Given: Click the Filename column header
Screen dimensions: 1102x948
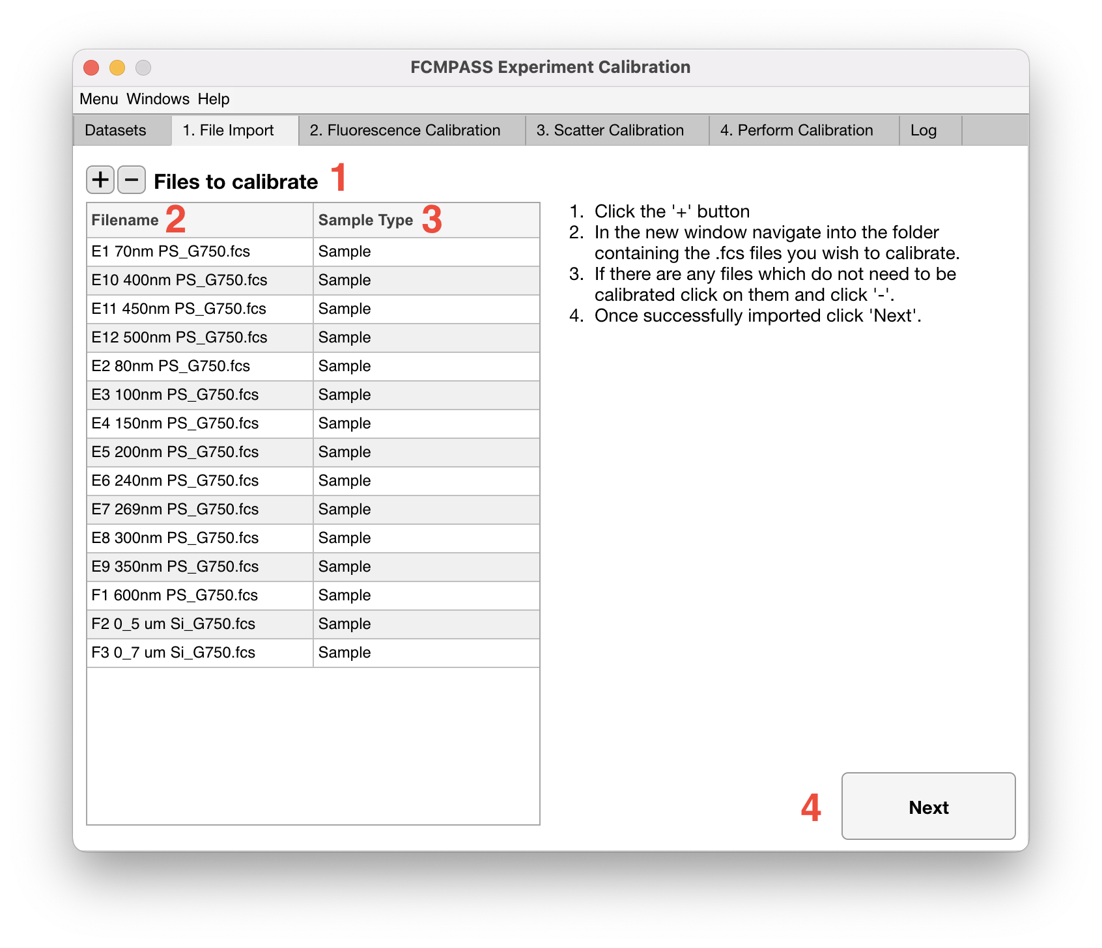Looking at the screenshot, I should [x=200, y=220].
